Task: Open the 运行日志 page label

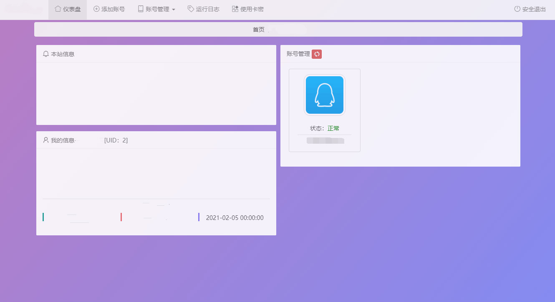Action: [x=208, y=9]
